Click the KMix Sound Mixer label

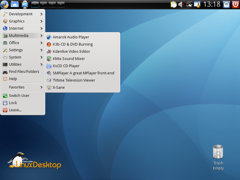click(69, 59)
